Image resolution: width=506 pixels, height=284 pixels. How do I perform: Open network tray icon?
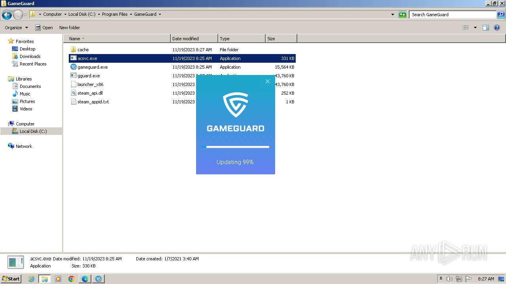[459, 279]
